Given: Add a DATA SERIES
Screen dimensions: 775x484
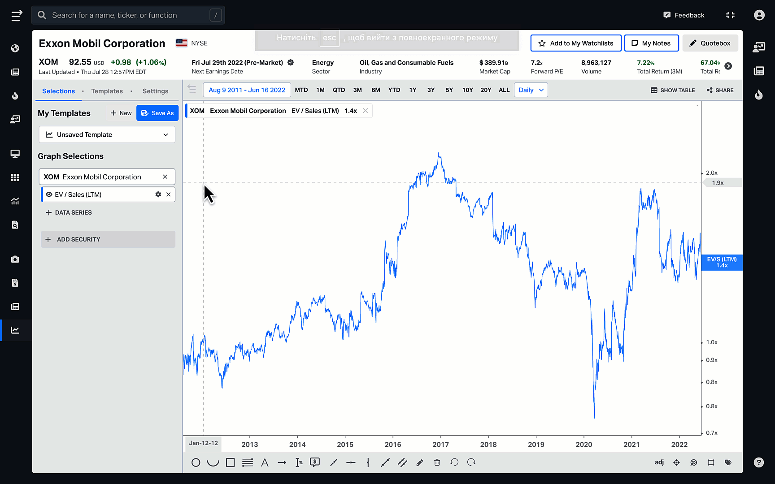Looking at the screenshot, I should coord(69,212).
